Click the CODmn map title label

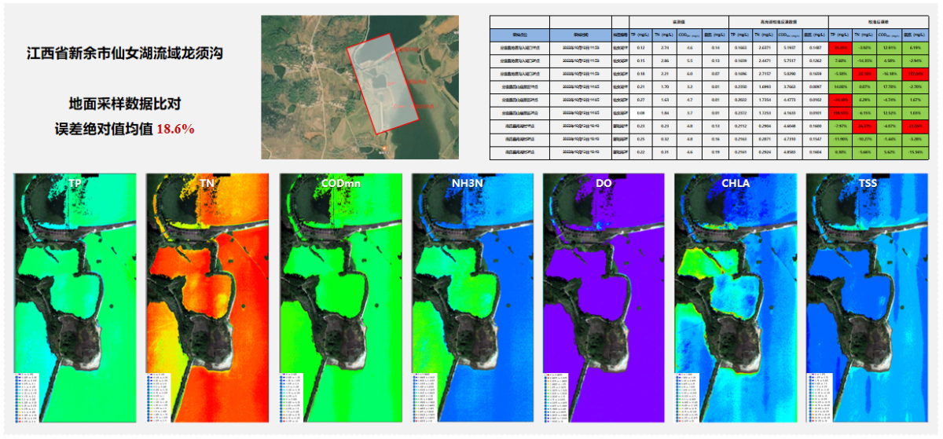[339, 182]
